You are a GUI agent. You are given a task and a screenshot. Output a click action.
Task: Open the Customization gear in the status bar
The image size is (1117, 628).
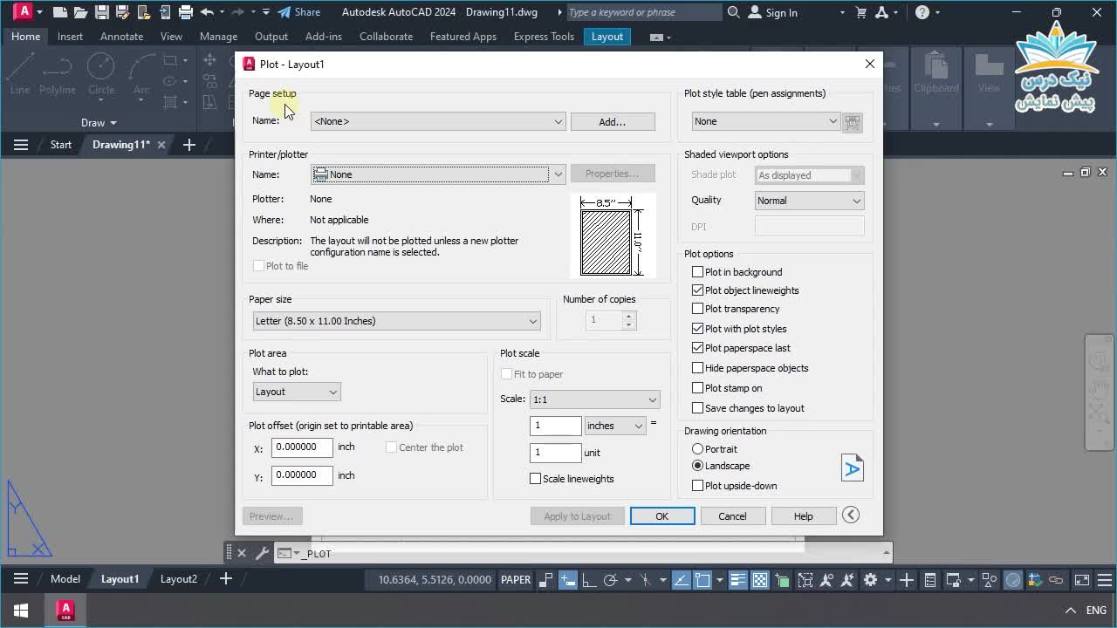[x=870, y=580]
